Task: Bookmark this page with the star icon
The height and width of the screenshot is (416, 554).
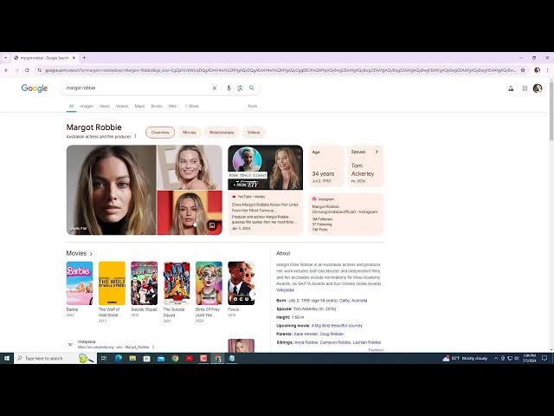Action: point(523,70)
